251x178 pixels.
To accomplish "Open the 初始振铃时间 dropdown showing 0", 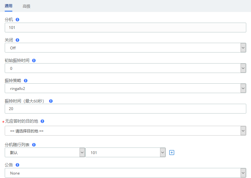I will 126,68.
